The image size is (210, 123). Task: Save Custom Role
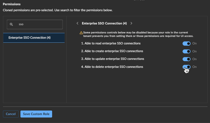pos(36,114)
